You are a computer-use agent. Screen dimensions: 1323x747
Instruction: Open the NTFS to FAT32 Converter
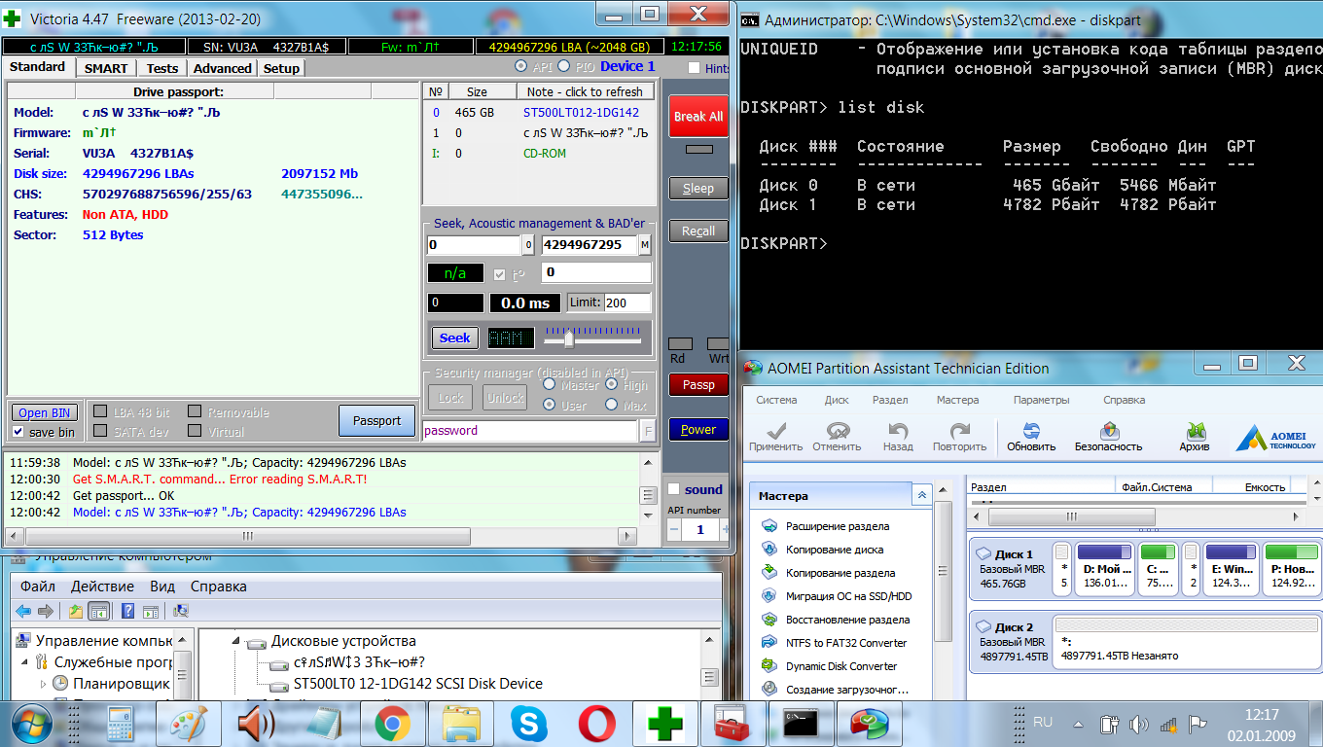pos(845,643)
